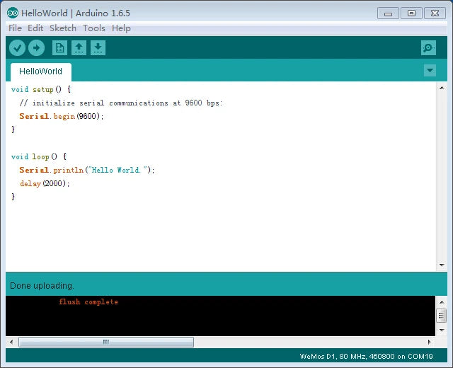Viewport: 453px width, 368px height.
Task: Click the Verify checkmark button
Action: 17,47
